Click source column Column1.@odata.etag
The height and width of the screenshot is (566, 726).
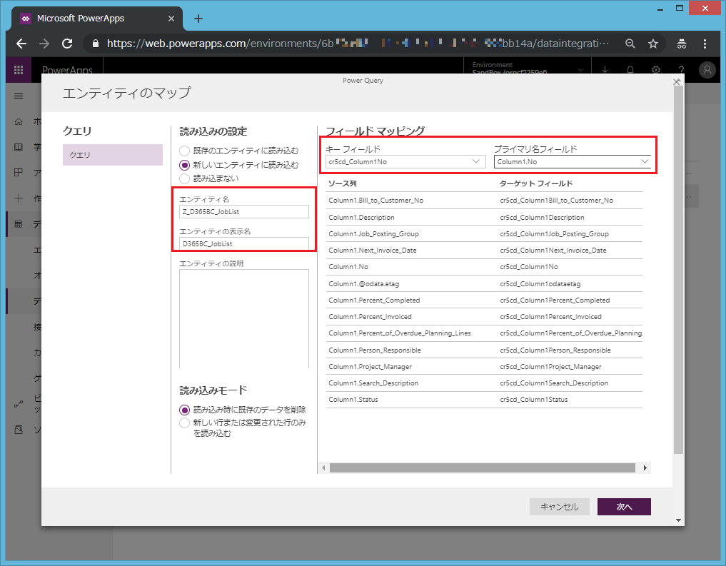(x=363, y=283)
